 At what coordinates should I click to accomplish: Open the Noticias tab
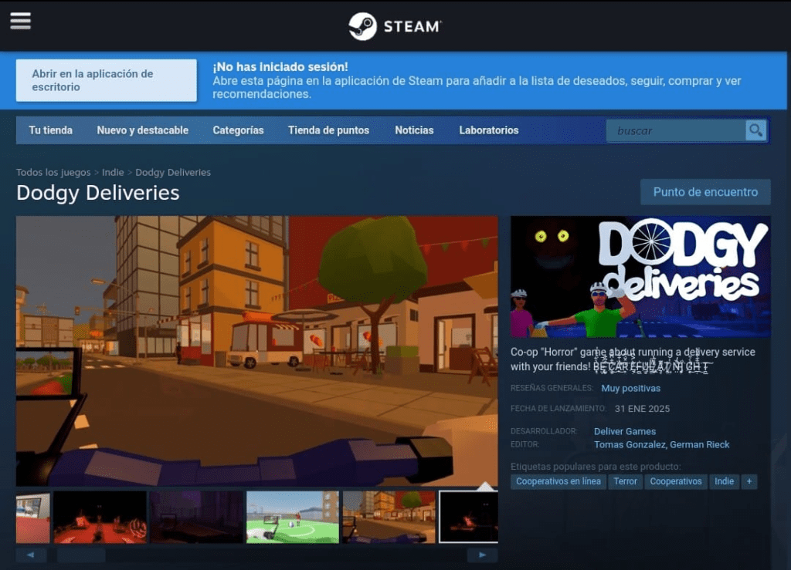tap(414, 130)
